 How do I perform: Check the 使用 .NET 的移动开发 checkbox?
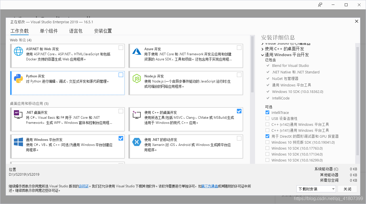(239, 138)
